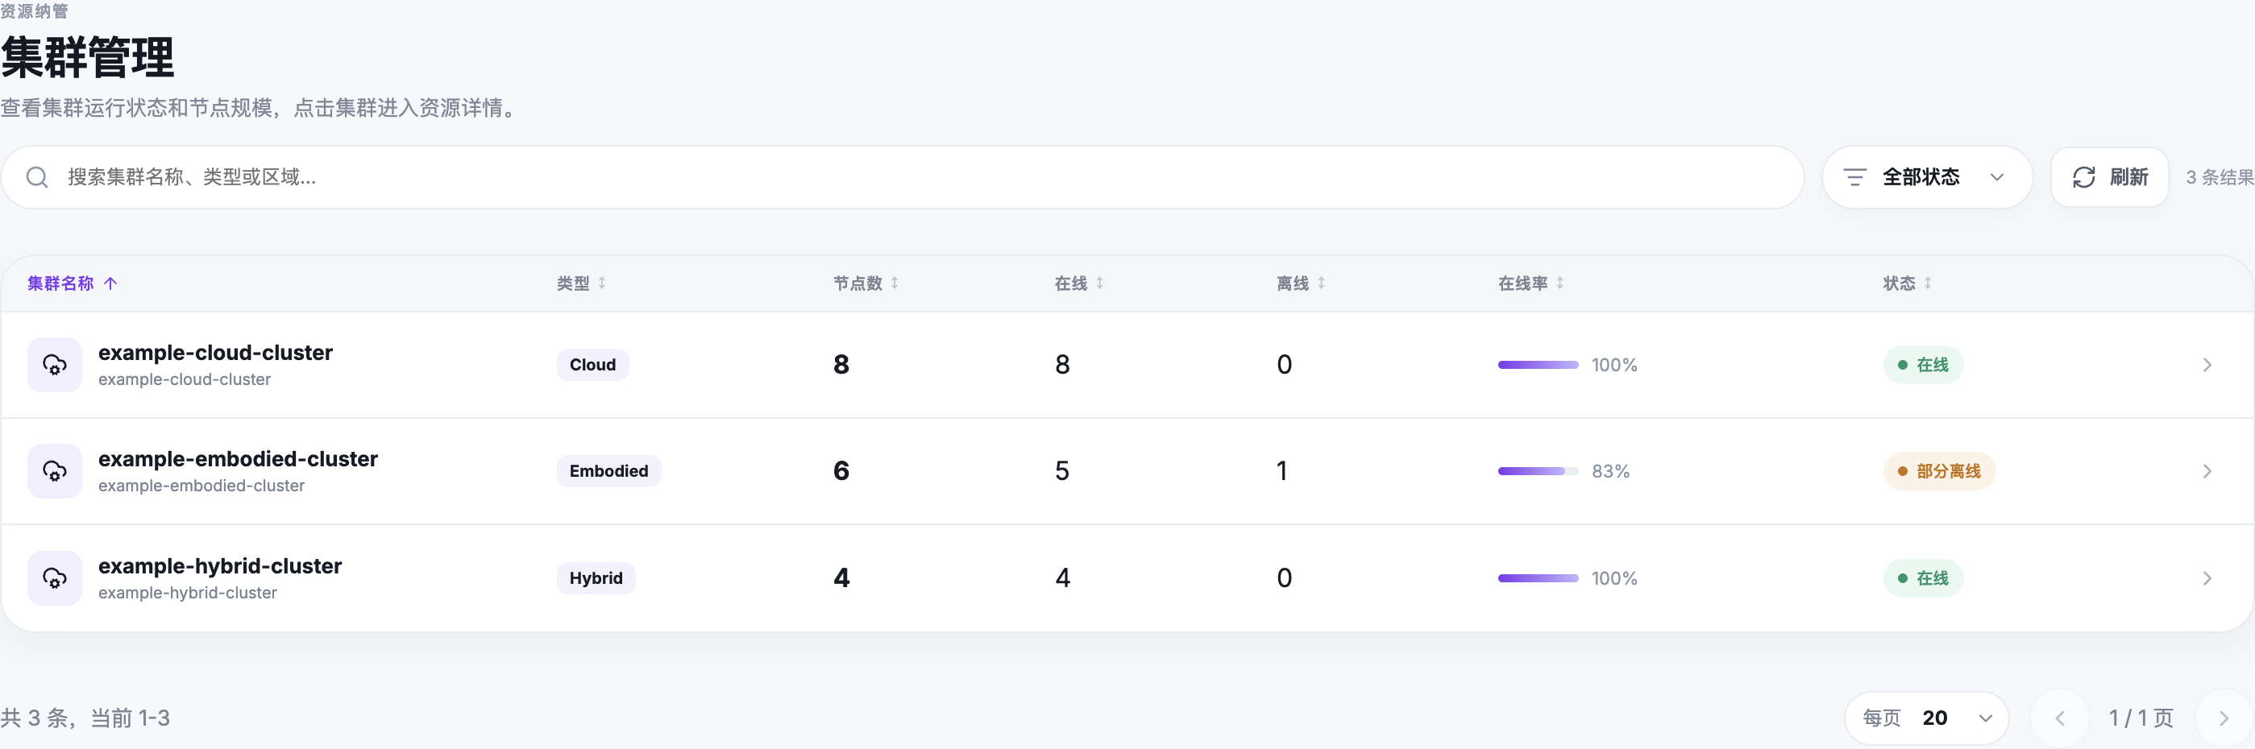Click the Embodied type tag
This screenshot has height=749, width=2255.
click(608, 471)
